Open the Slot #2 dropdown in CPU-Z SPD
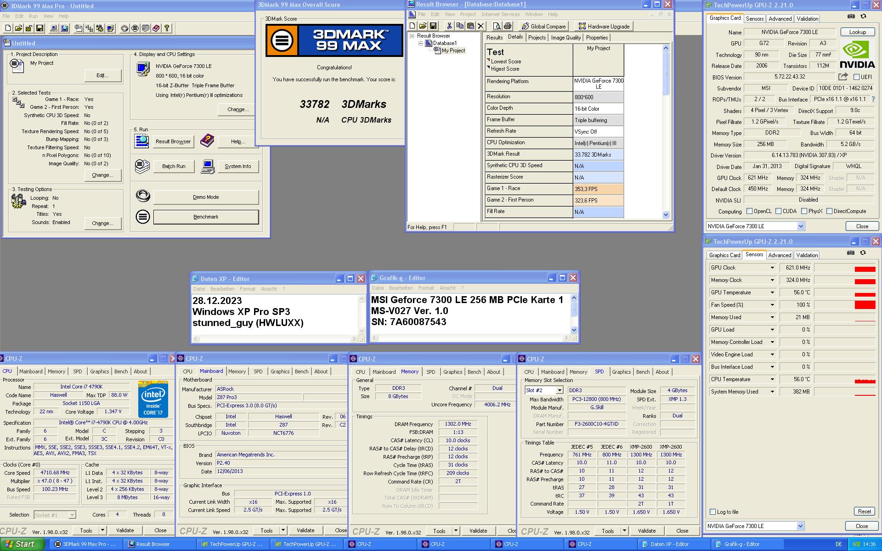The width and height of the screenshot is (882, 551). (x=559, y=390)
